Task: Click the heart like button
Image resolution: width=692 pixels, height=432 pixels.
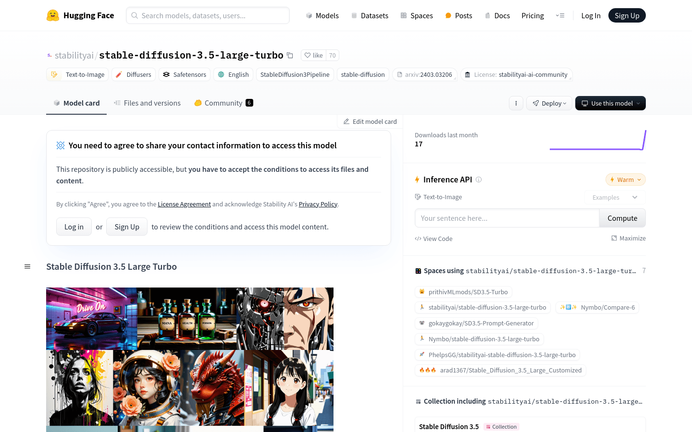Action: click(x=313, y=55)
